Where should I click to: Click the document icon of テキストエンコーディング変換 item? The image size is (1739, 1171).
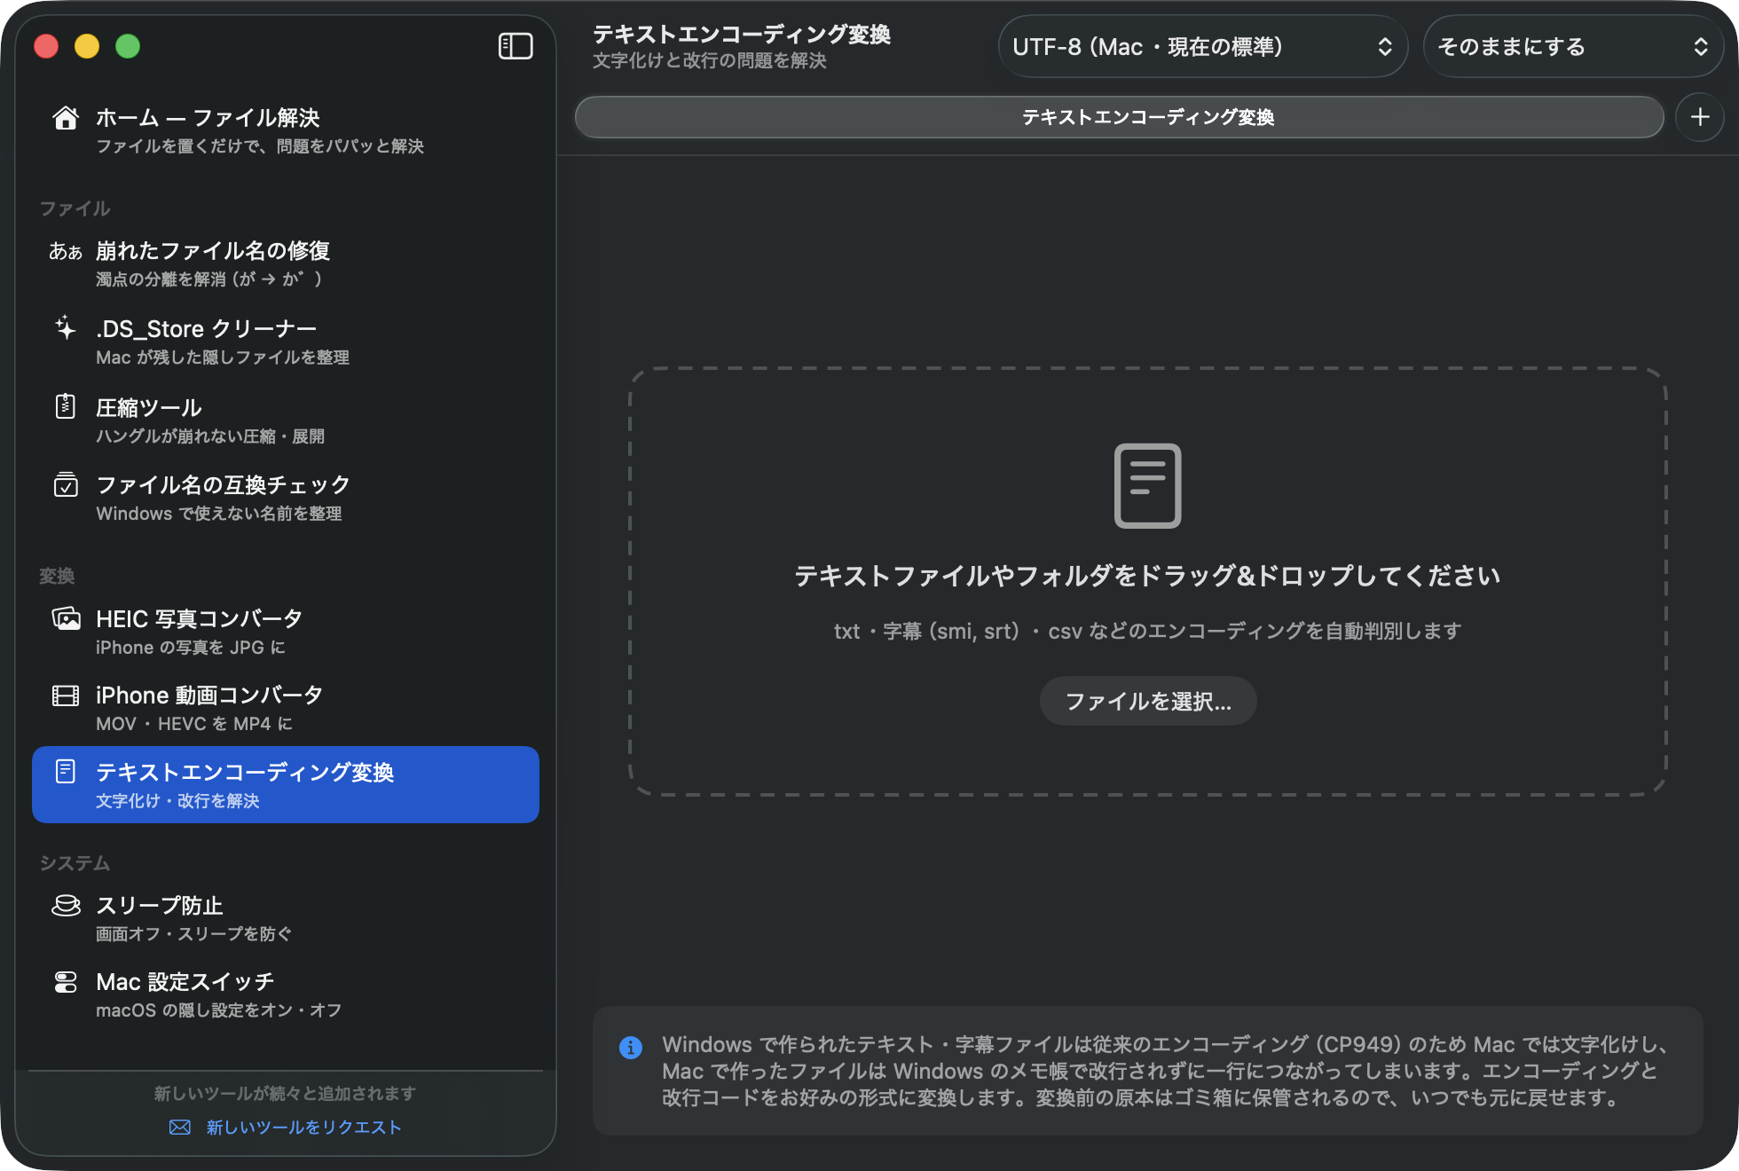[x=66, y=772]
